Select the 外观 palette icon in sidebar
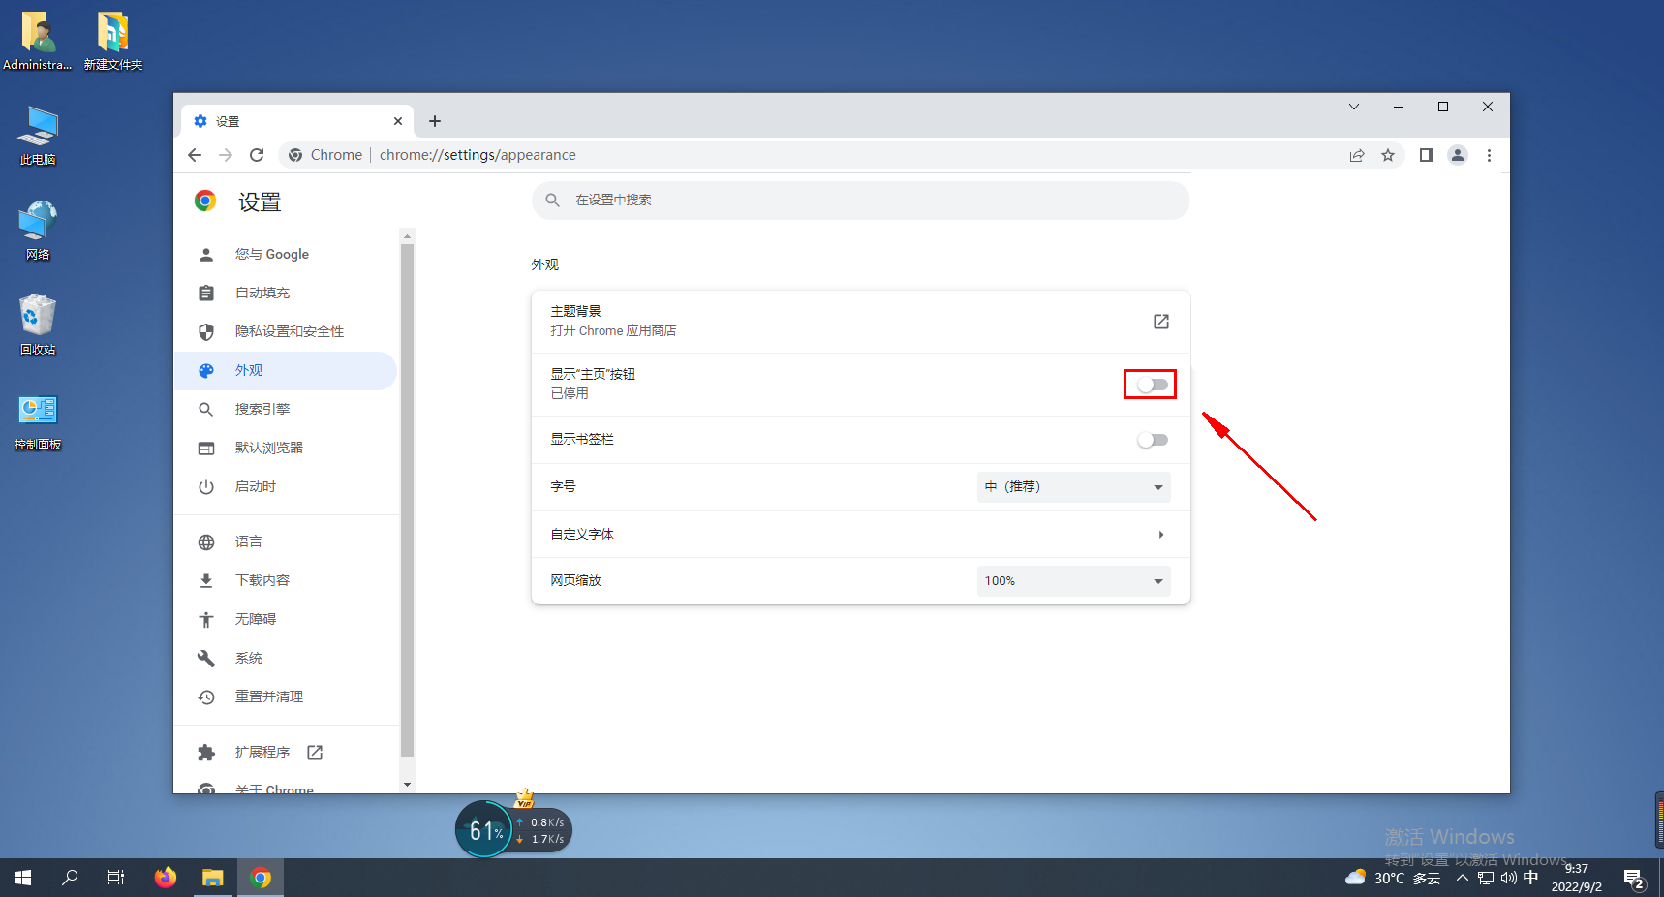This screenshot has width=1664, height=897. [206, 370]
